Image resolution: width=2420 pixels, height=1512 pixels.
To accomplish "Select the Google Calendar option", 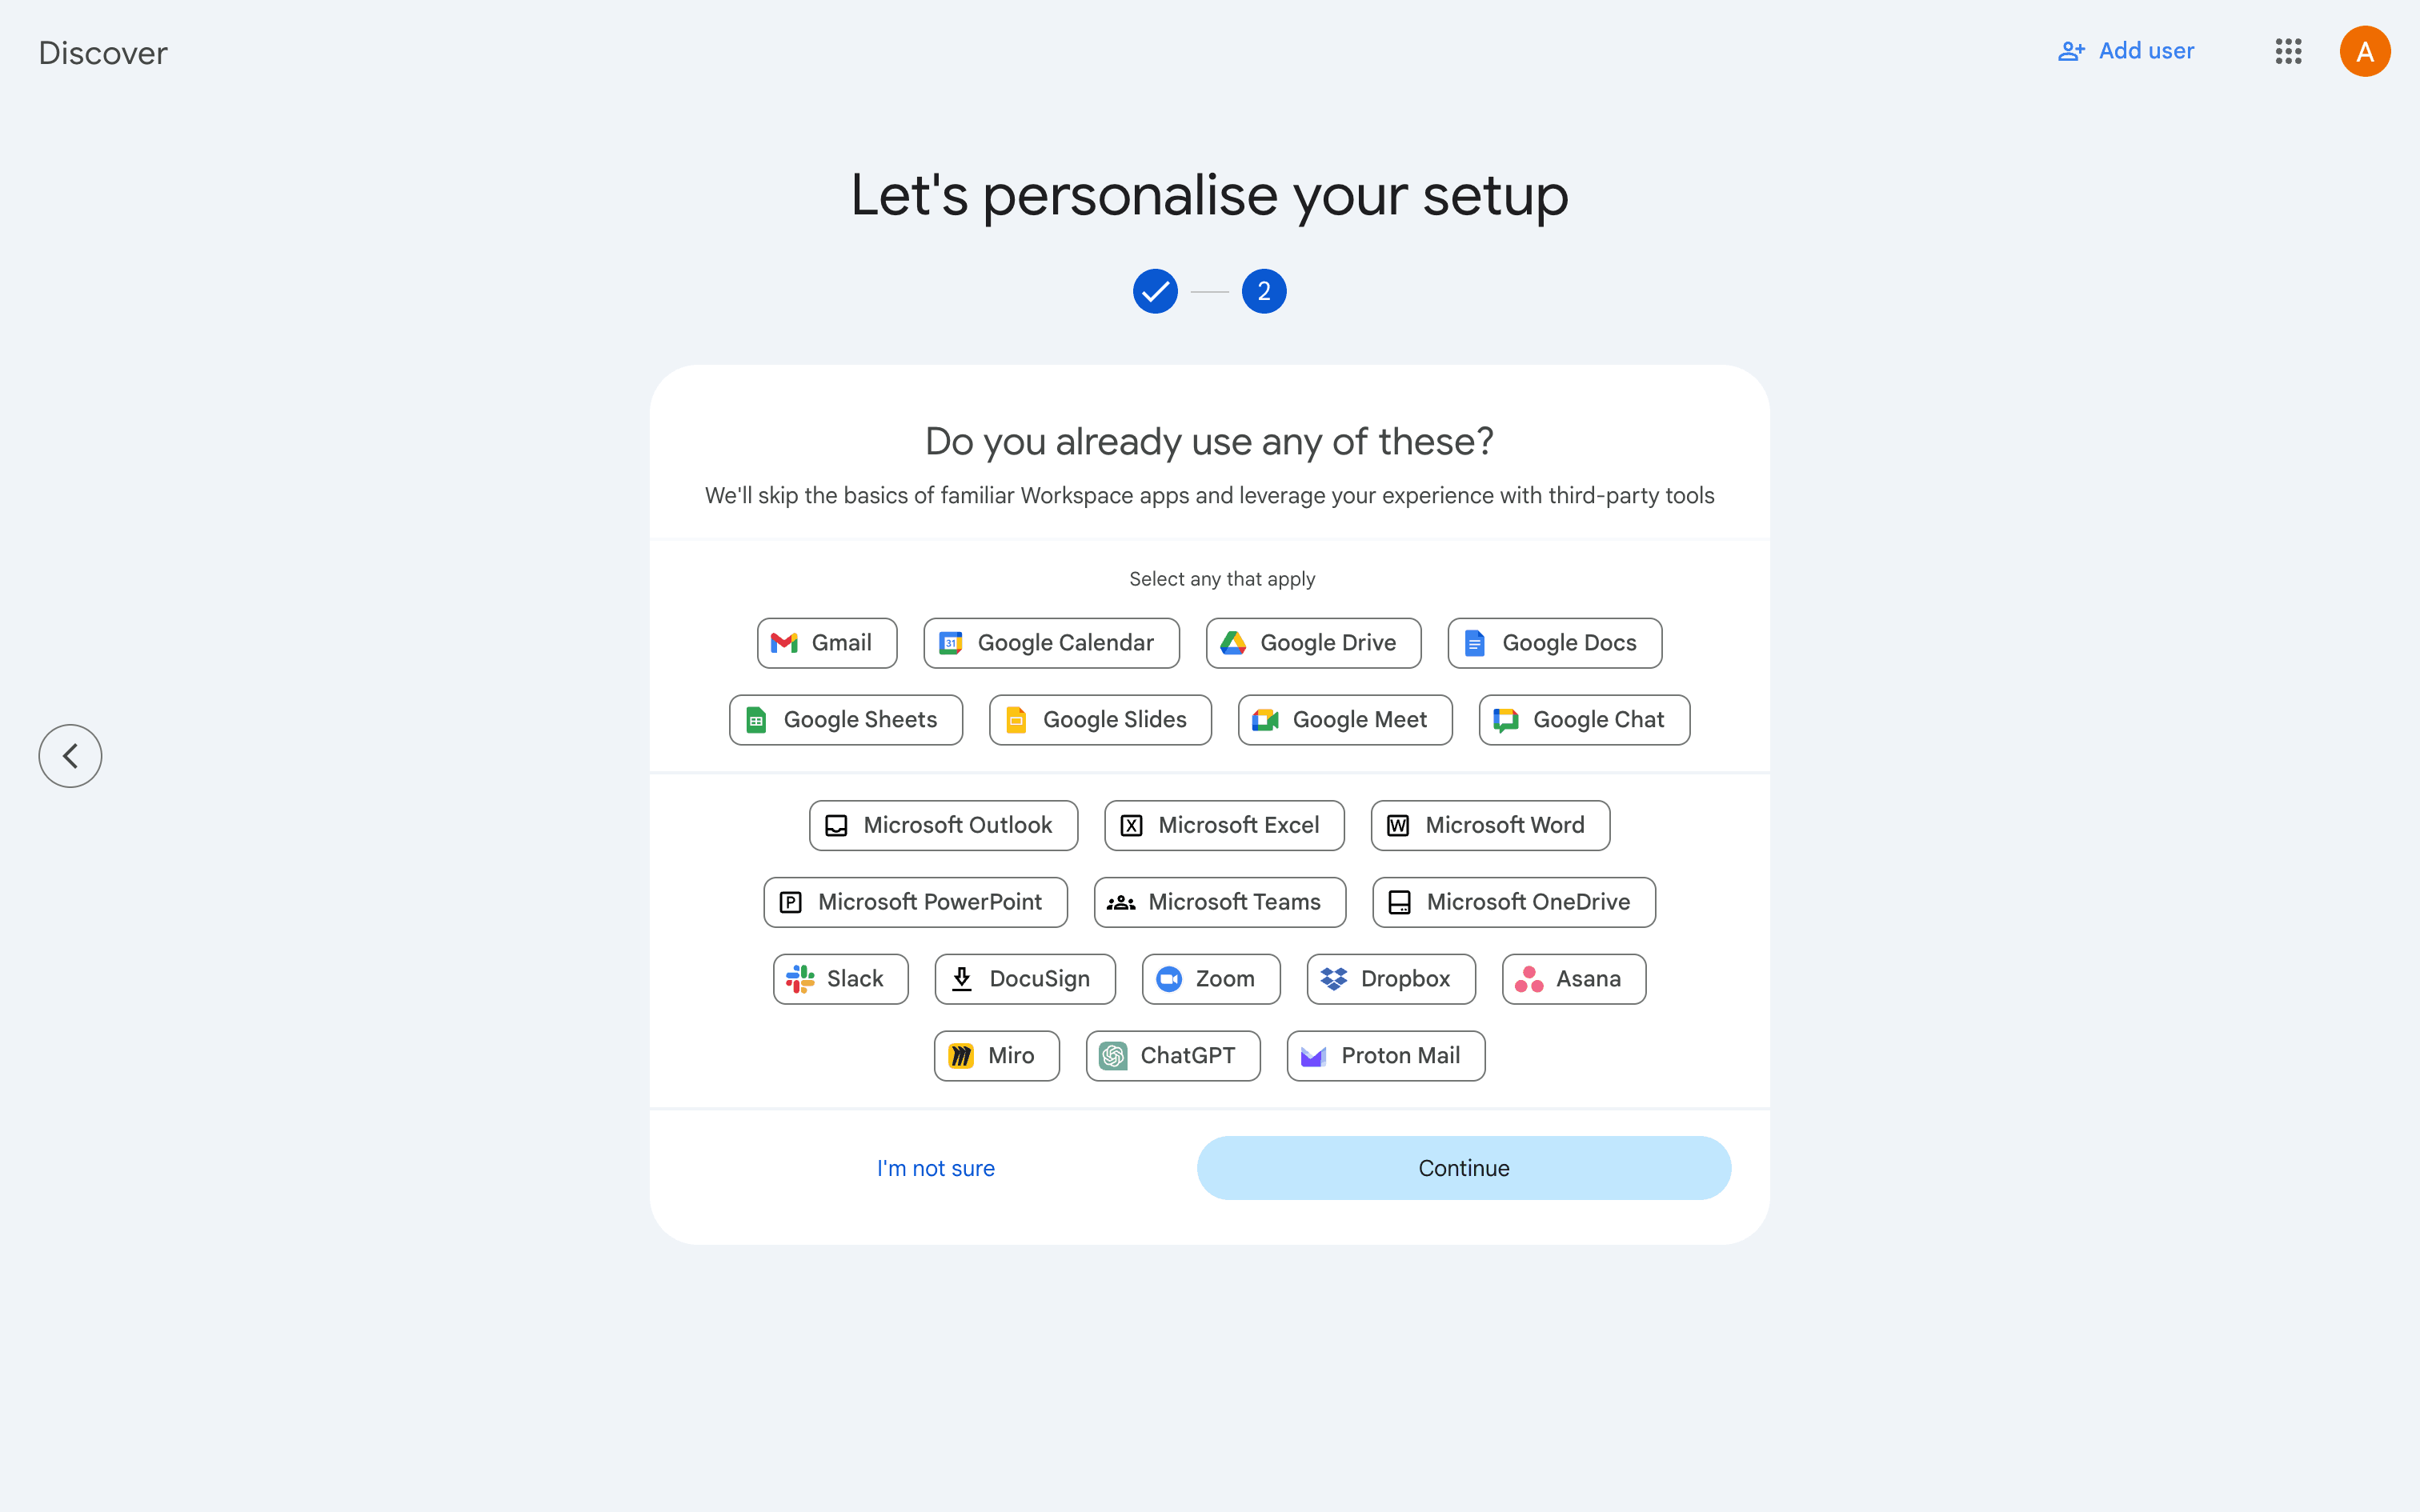I will click(1051, 643).
